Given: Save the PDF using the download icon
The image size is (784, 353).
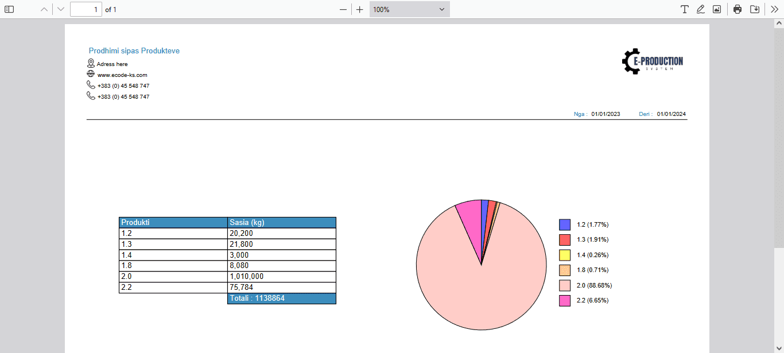Looking at the screenshot, I should (x=755, y=9).
